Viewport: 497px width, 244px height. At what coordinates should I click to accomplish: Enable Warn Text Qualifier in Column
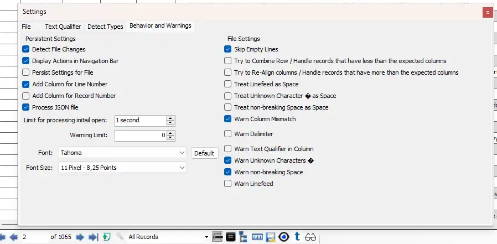(x=227, y=149)
